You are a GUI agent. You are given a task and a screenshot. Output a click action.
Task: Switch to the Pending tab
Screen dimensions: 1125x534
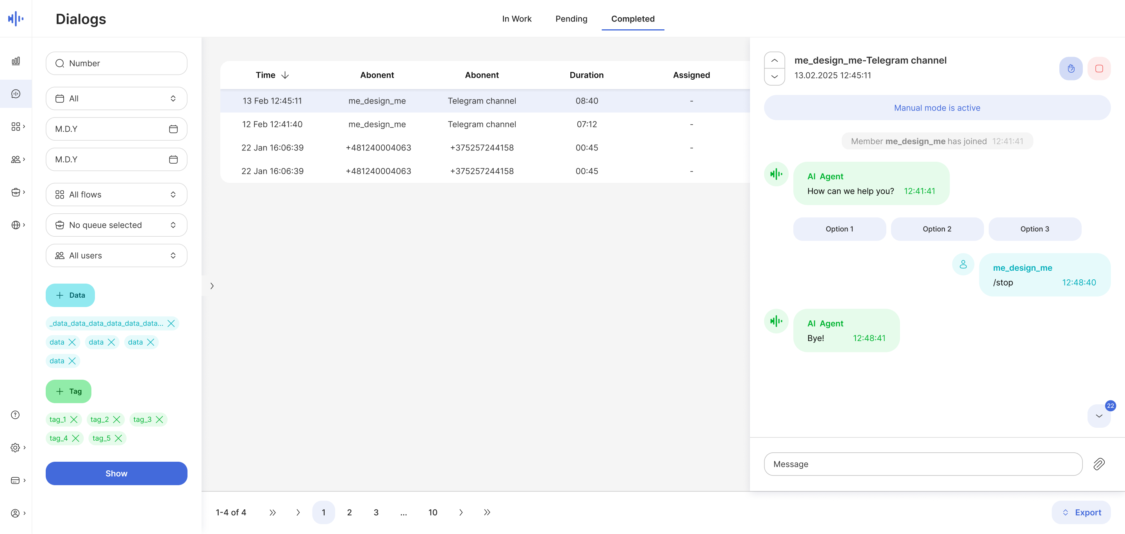571,19
